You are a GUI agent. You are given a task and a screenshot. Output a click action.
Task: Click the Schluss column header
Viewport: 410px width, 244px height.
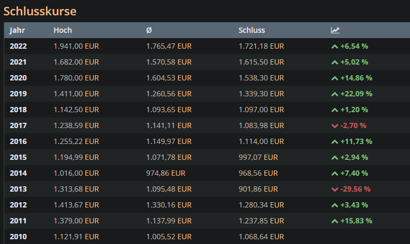(x=252, y=30)
